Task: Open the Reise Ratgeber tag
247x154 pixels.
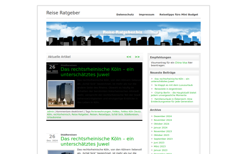Action: (x=80, y=115)
